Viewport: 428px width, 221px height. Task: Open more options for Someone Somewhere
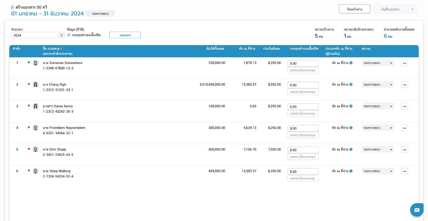404,63
